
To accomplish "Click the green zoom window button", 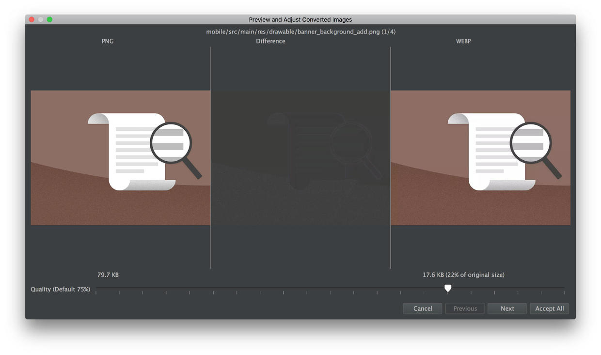I will (49, 19).
